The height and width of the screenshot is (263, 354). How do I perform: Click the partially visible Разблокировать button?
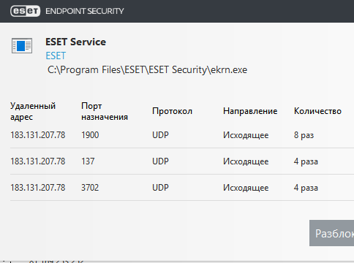coord(332,233)
